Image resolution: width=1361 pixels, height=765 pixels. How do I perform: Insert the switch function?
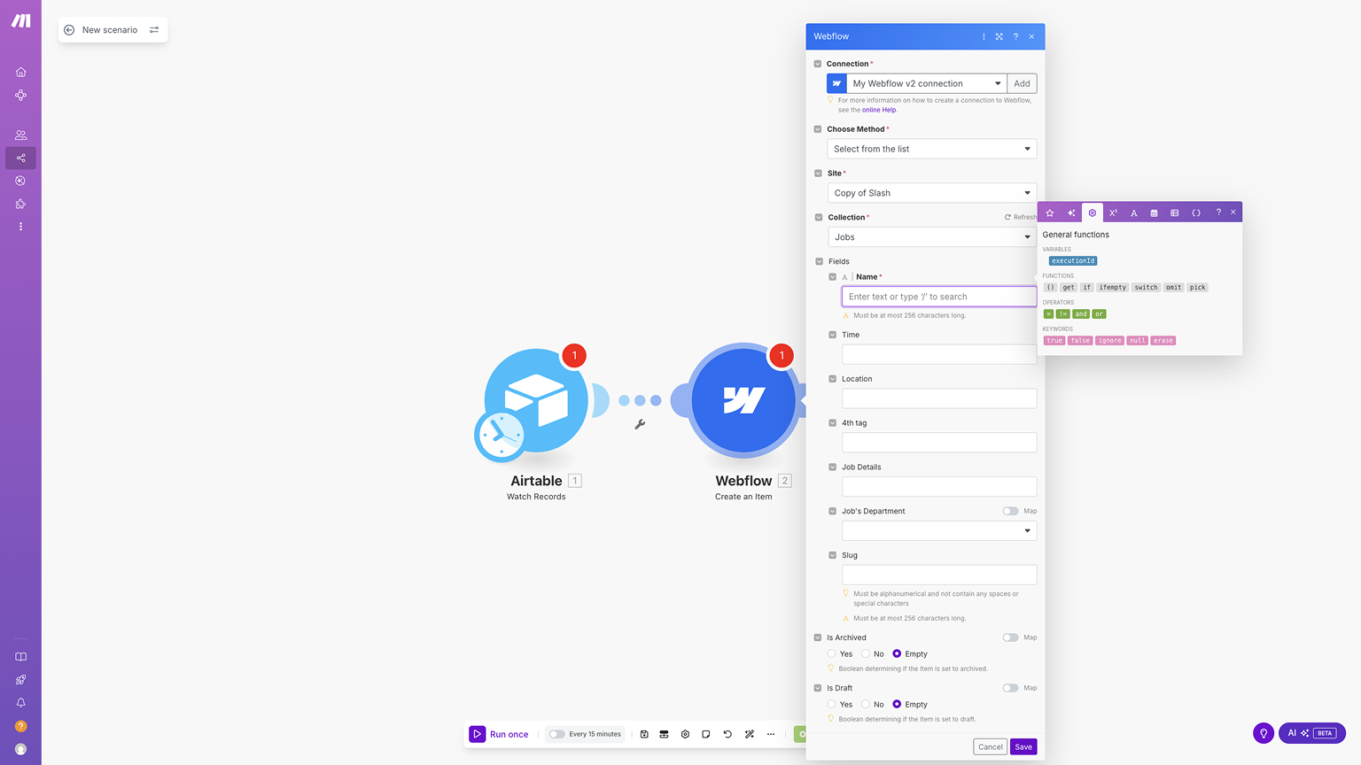(x=1146, y=288)
